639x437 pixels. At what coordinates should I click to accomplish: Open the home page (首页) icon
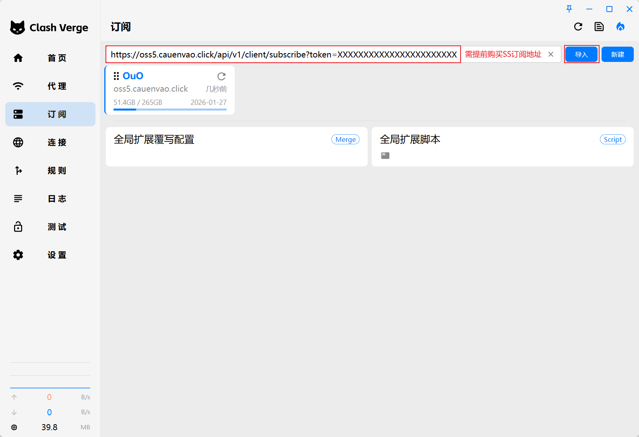[x=18, y=58]
